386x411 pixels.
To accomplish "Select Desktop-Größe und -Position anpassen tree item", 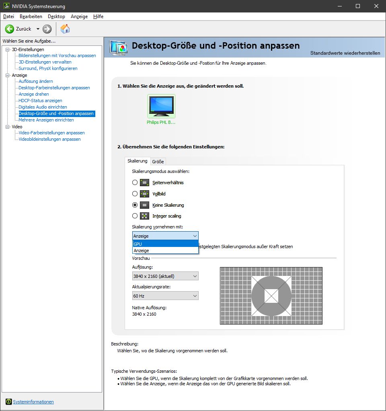I will tap(57, 113).
